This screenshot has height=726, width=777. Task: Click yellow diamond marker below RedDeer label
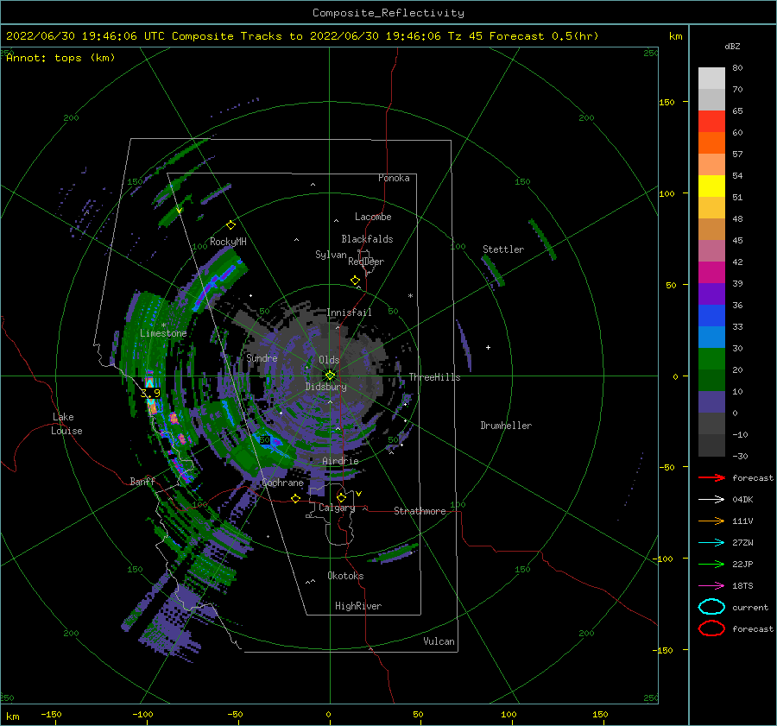click(x=355, y=281)
